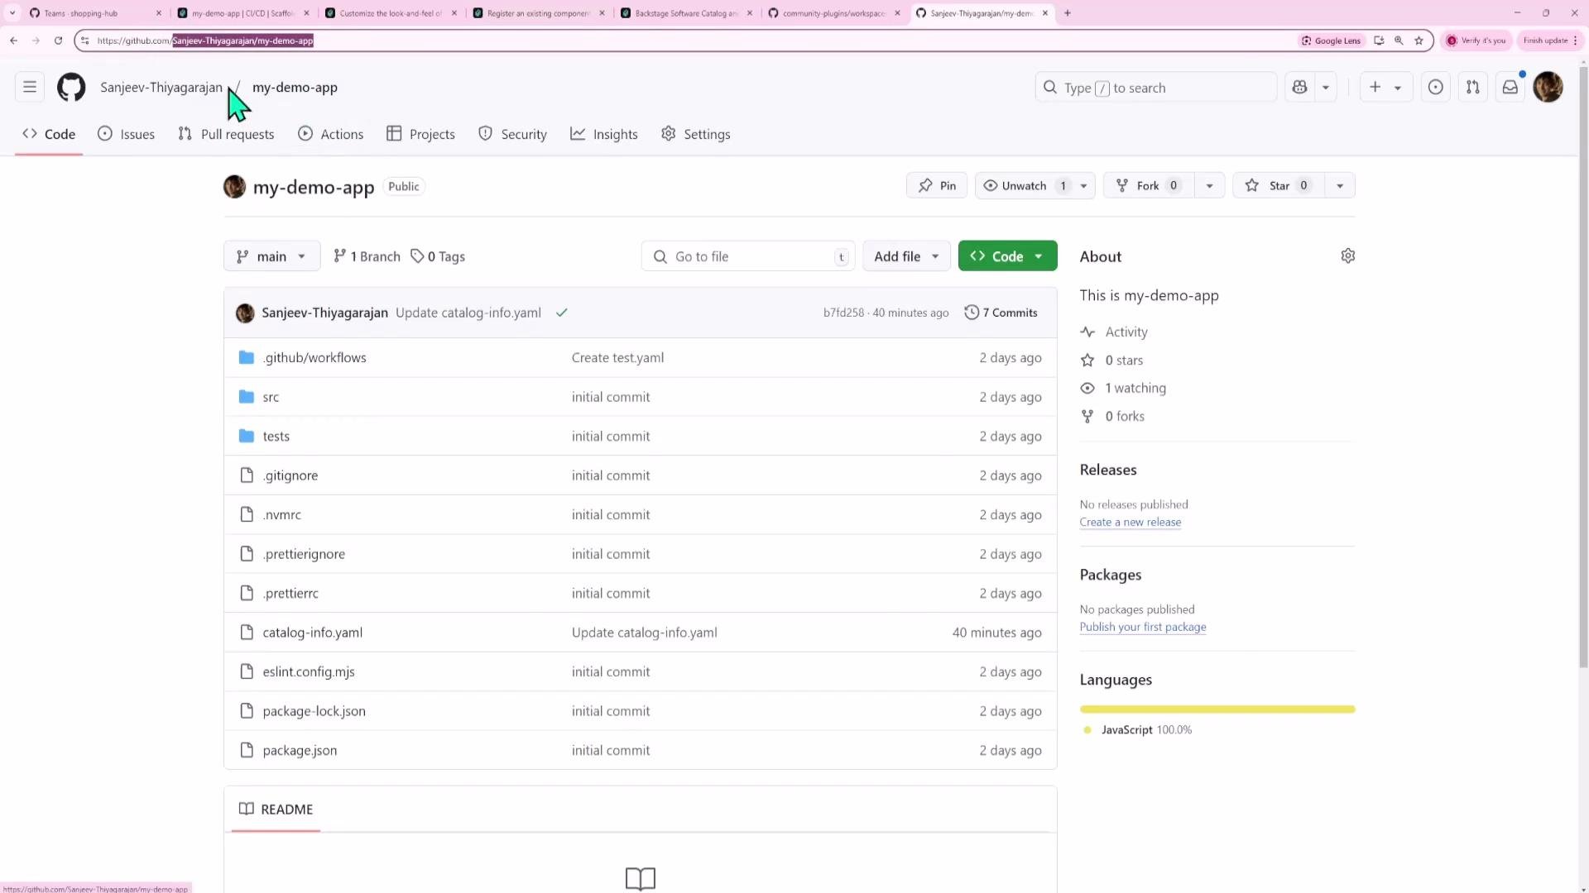The height and width of the screenshot is (893, 1589).
Task: Open the Actions tab
Action: point(330,134)
